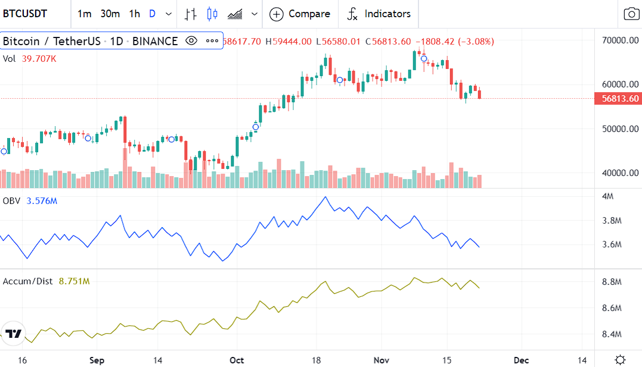Expand the chart style dropdown arrow
Screen dimensions: 642x367
(255, 14)
